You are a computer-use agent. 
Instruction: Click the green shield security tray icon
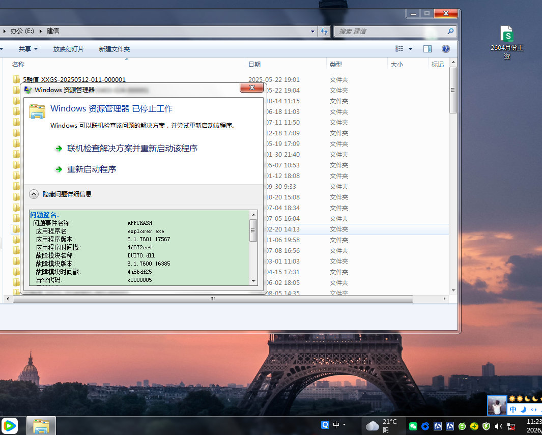click(x=487, y=426)
